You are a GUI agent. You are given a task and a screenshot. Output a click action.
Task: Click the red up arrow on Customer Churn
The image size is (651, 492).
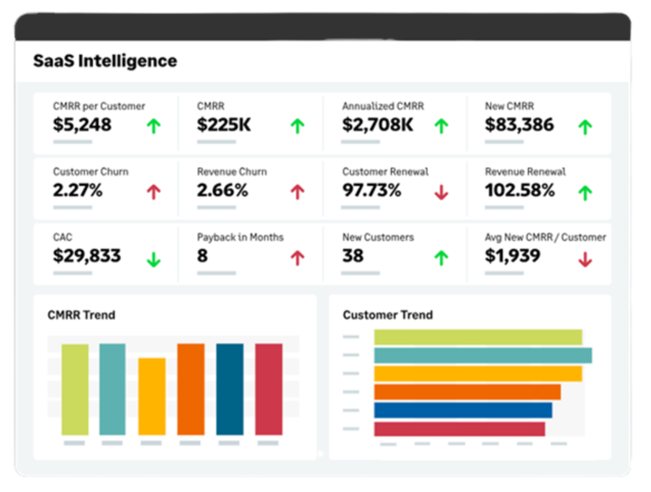click(x=154, y=191)
